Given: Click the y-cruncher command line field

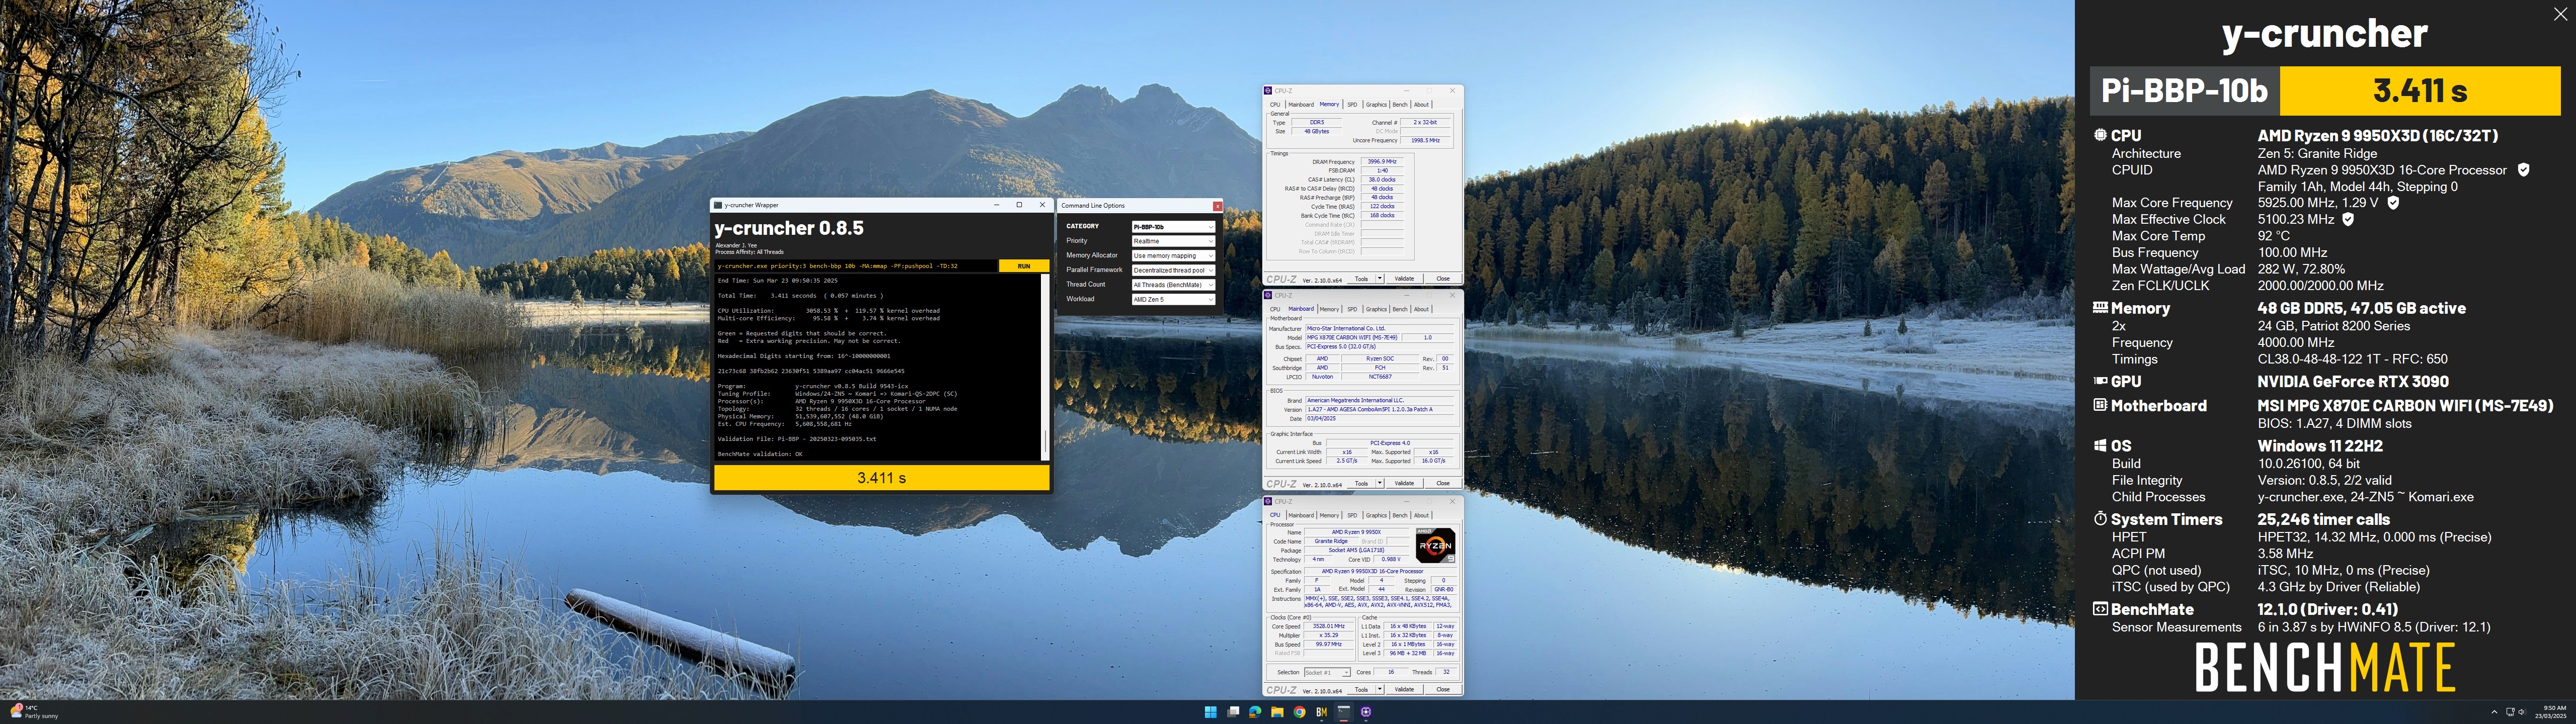Looking at the screenshot, I should [856, 266].
